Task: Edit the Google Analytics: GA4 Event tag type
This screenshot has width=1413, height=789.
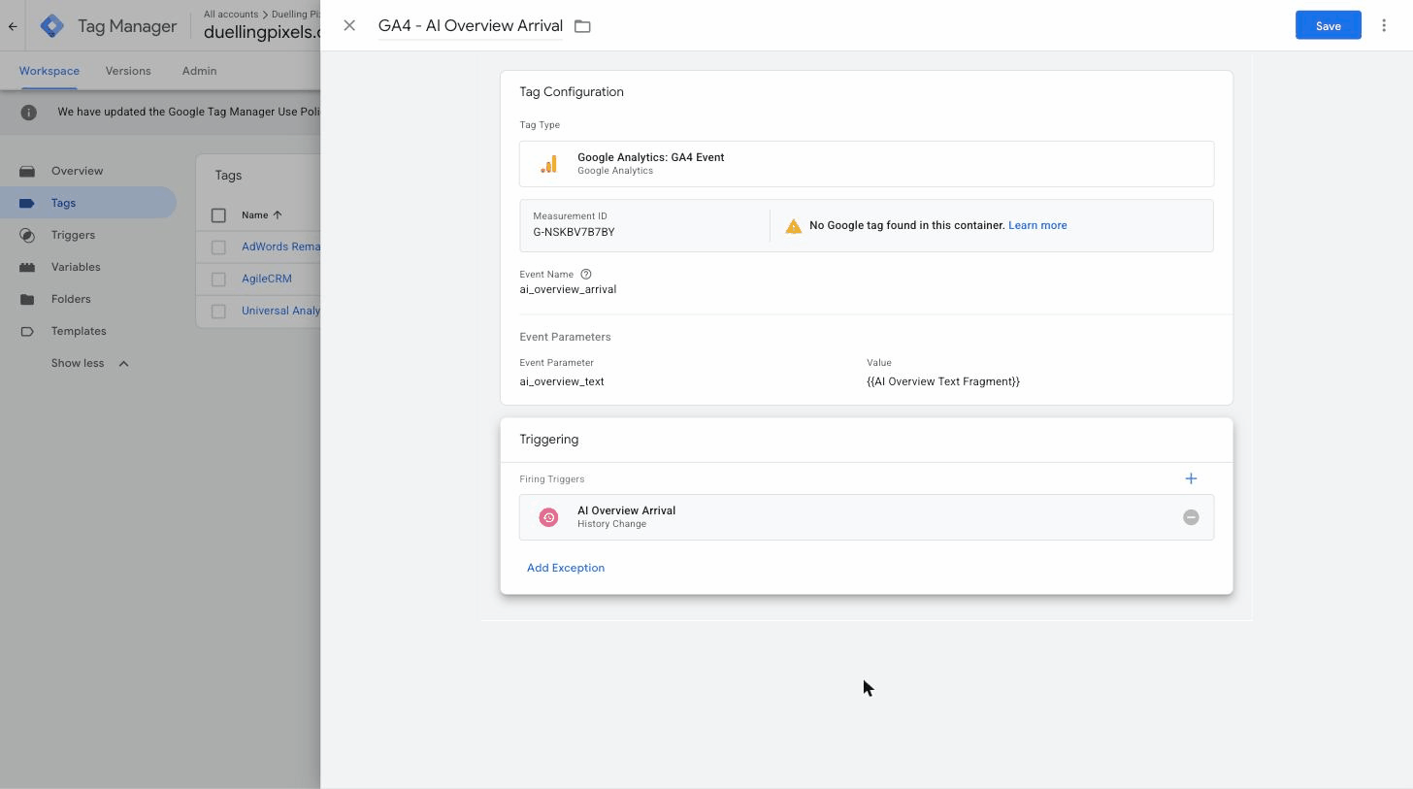Action: (866, 163)
